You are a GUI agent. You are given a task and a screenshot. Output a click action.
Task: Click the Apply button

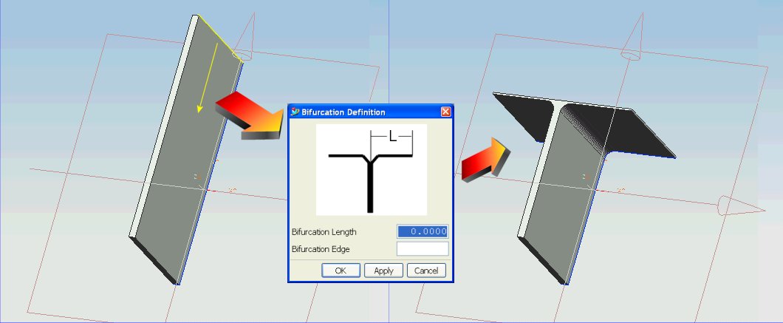tap(383, 271)
